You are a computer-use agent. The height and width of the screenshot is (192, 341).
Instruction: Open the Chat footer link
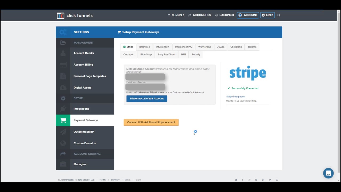point(138,180)
